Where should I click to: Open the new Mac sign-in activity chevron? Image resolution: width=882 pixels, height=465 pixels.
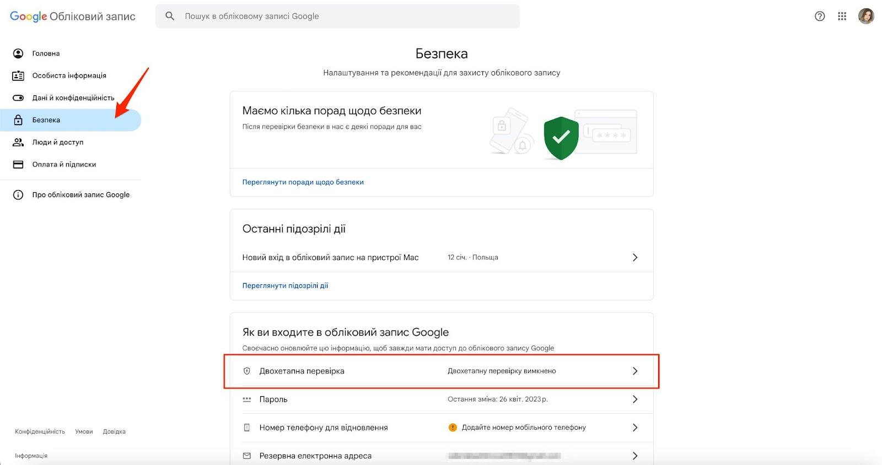(x=635, y=257)
